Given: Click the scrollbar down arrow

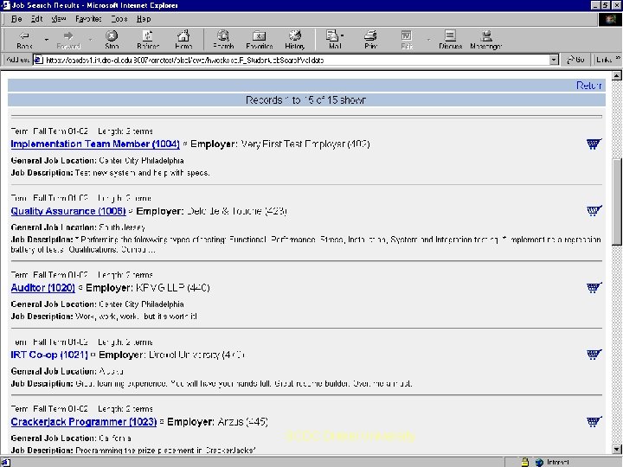Looking at the screenshot, I should pos(617,450).
